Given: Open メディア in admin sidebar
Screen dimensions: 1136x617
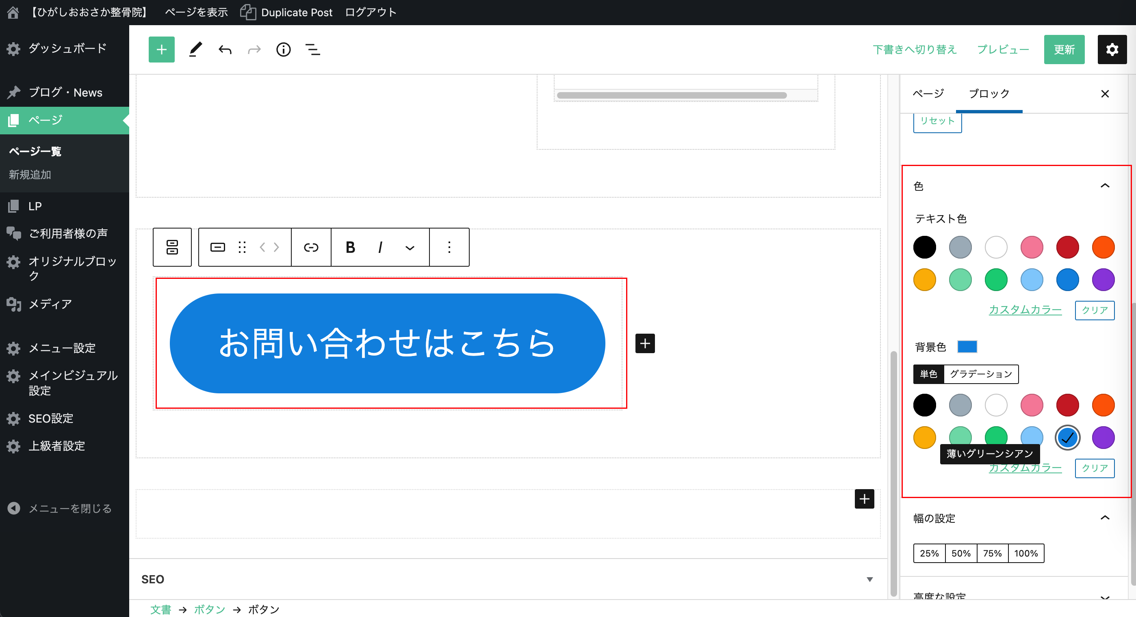Looking at the screenshot, I should (x=50, y=304).
